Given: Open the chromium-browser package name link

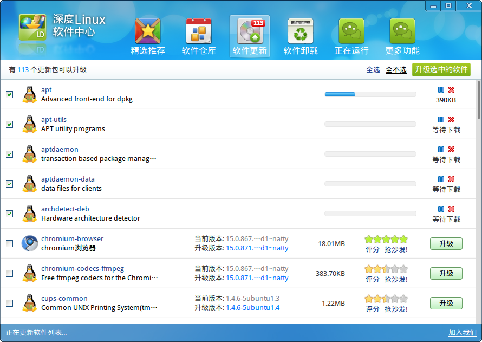Looking at the screenshot, I should [72, 238].
